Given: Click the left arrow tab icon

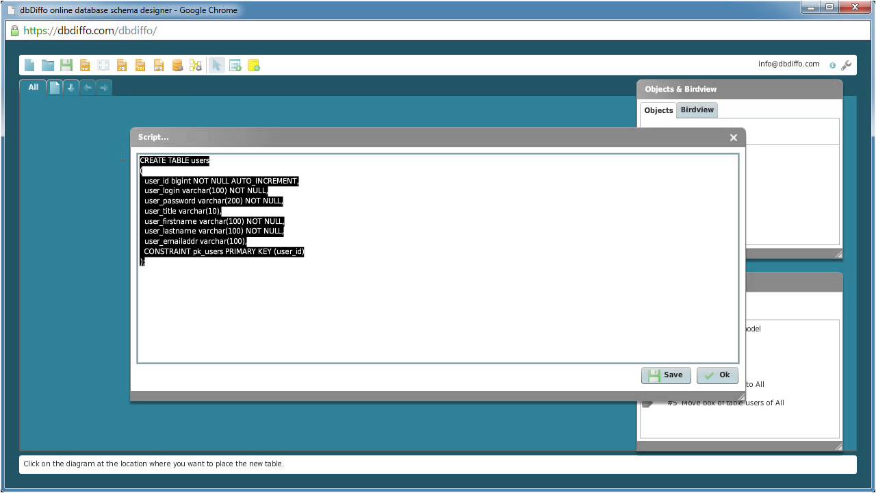Looking at the screenshot, I should click(x=88, y=88).
